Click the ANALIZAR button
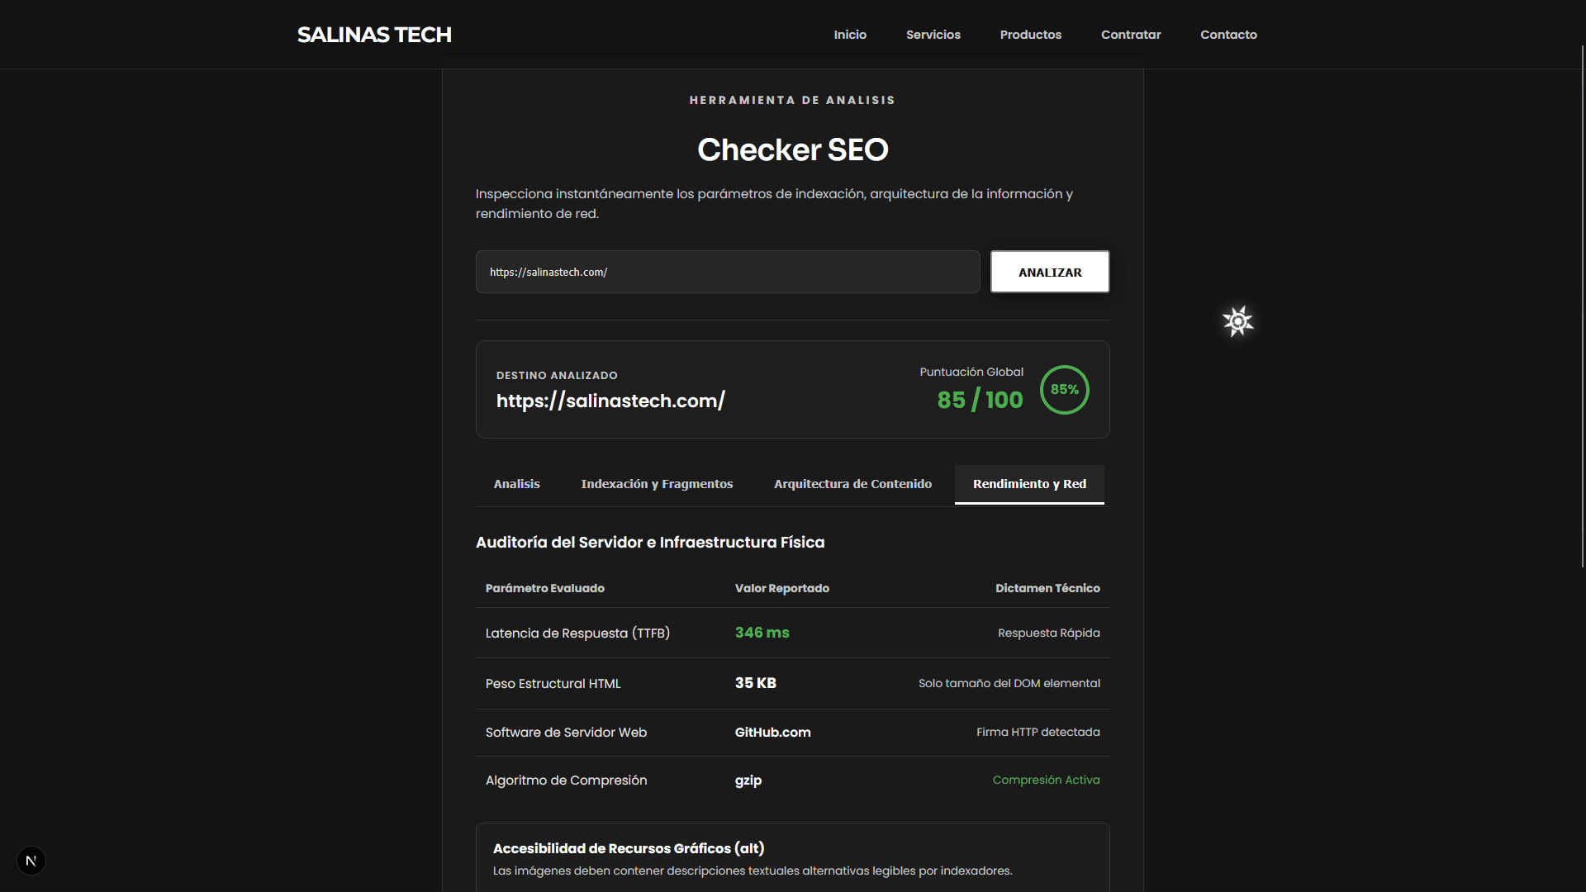Image resolution: width=1586 pixels, height=892 pixels. tap(1050, 272)
